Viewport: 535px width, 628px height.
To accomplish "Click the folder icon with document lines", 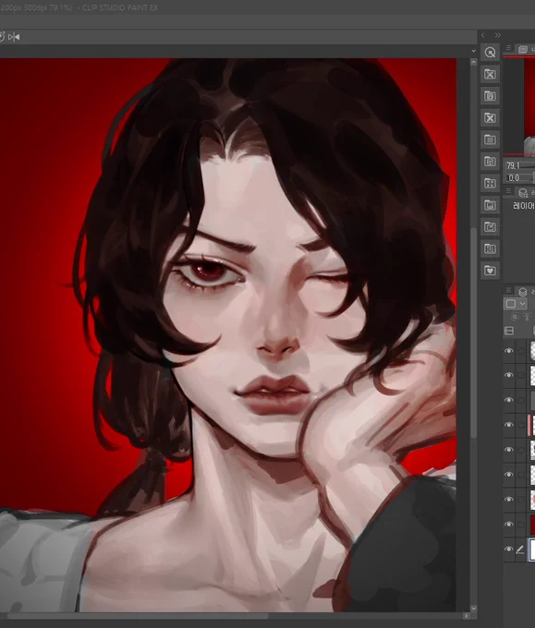I will pos(490,162).
